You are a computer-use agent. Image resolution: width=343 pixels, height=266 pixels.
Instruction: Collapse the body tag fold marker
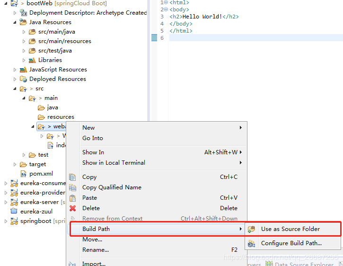165,9
